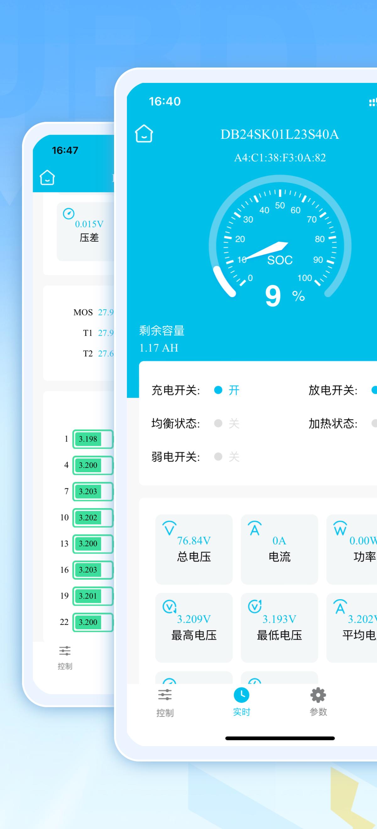Tap 压差 gauge icon on back phone

[x=68, y=213]
